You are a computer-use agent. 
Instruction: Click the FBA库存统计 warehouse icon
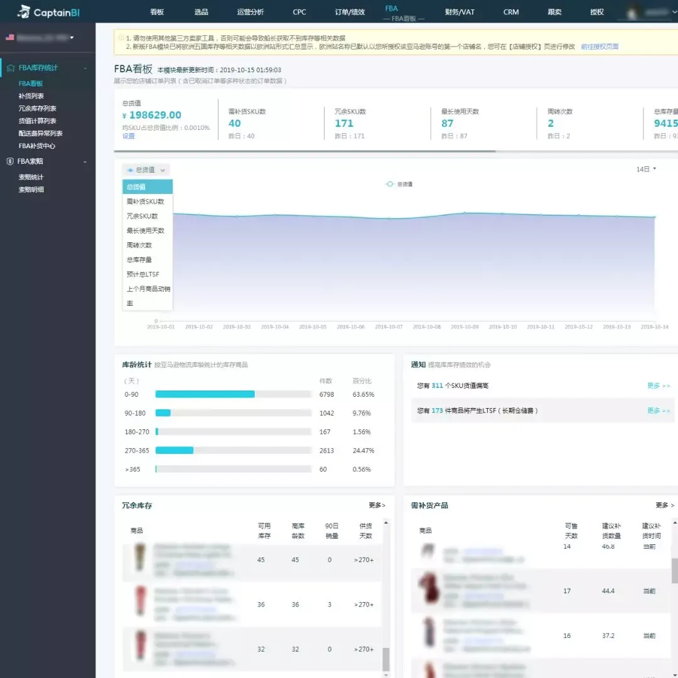(11, 68)
